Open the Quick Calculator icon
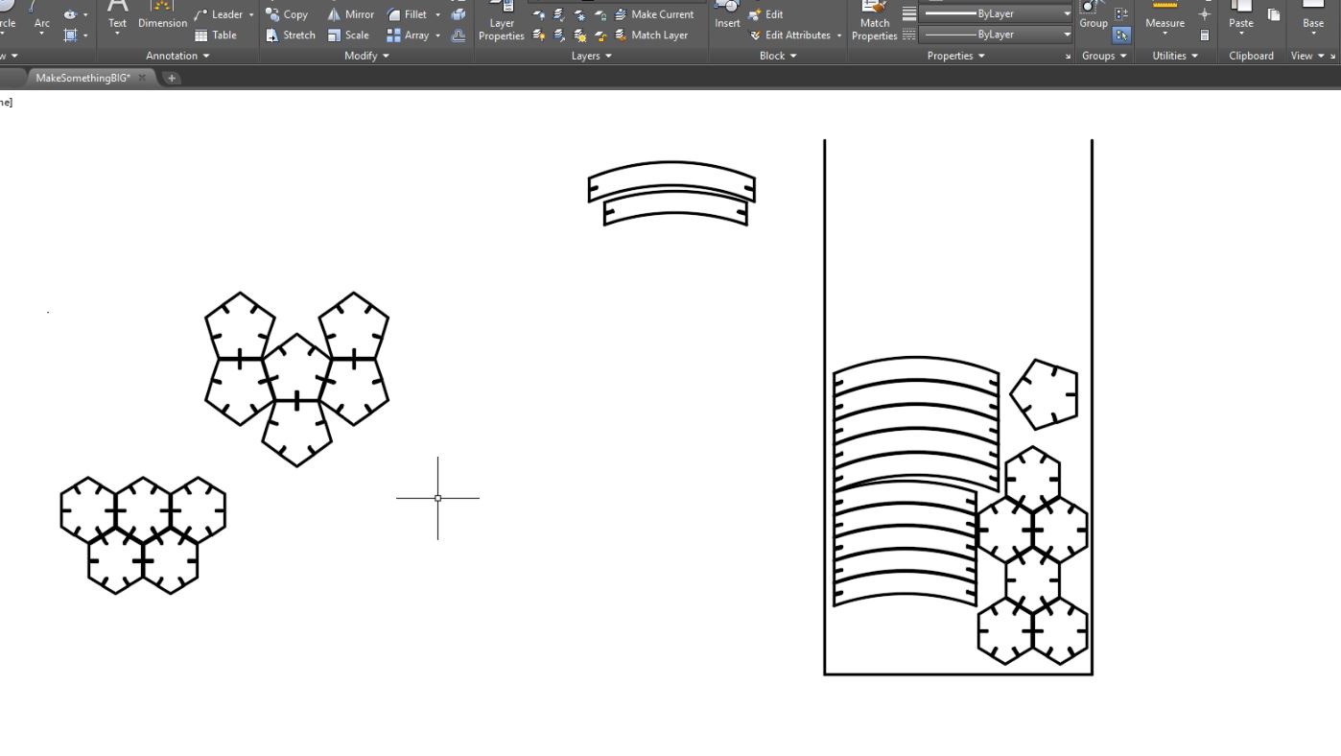1341x756 pixels. coord(1205,35)
